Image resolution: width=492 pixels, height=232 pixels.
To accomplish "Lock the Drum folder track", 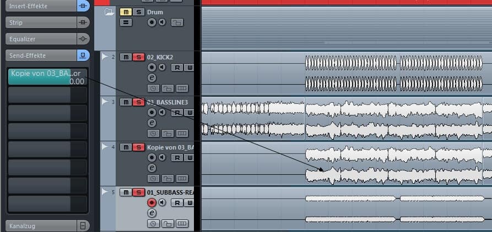I will click(x=177, y=23).
